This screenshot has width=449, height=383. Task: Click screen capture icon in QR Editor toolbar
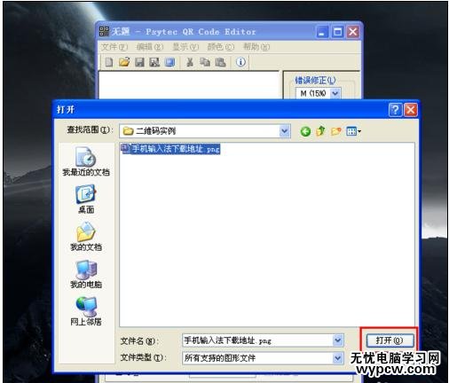click(x=169, y=62)
